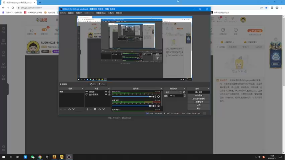285x160 pixels.
Task: Add a new source with the plus icon
Action: point(87,109)
